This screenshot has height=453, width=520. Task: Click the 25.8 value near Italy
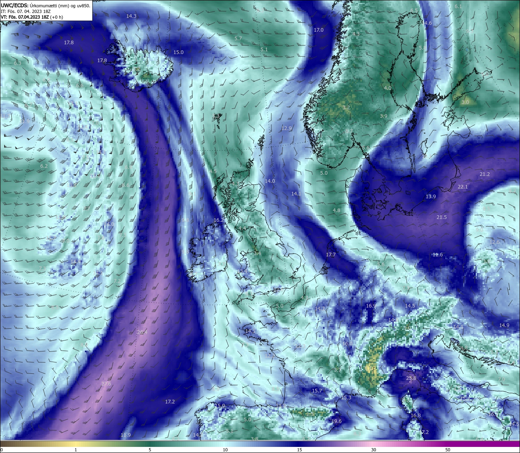point(411,378)
